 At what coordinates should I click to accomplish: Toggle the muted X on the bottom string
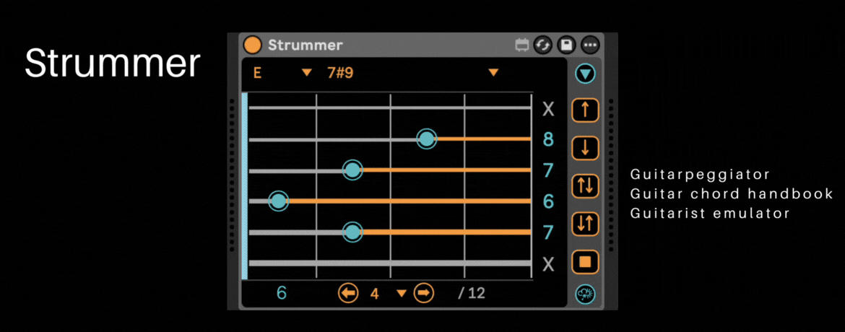tap(548, 265)
